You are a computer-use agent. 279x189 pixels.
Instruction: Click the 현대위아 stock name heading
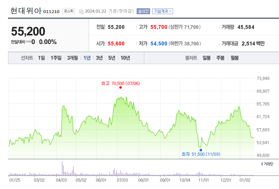coord(26,11)
